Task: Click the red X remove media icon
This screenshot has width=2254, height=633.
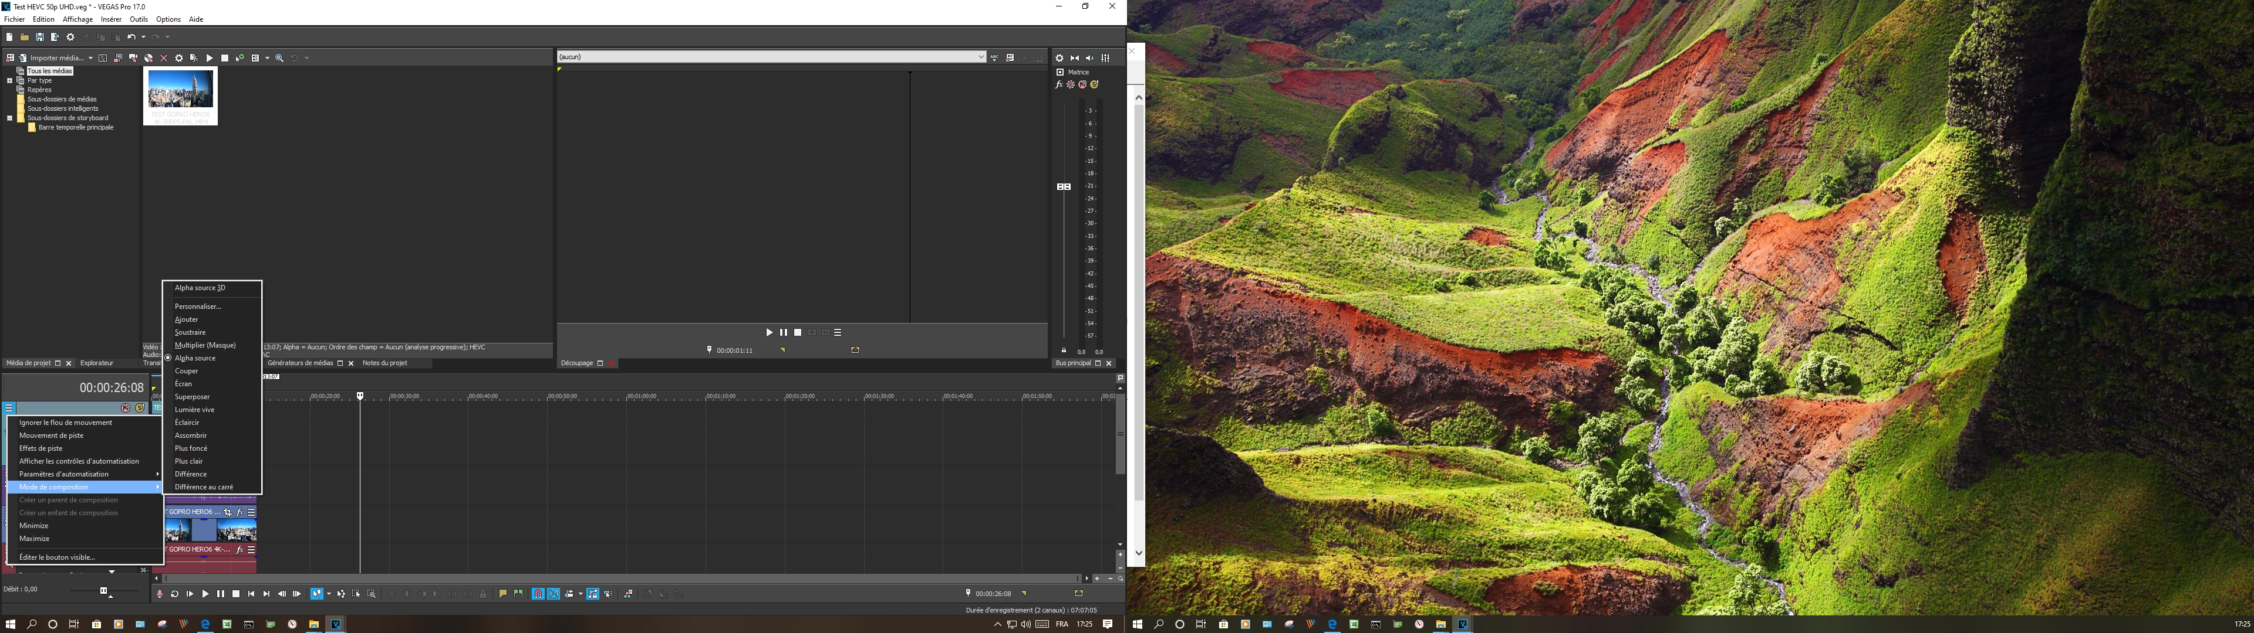Action: (164, 57)
